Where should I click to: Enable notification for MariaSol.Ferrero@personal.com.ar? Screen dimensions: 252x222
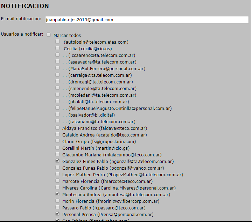(x=57, y=68)
